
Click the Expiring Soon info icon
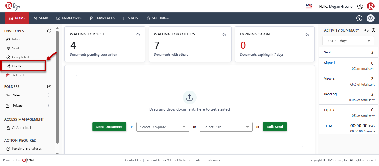click(307, 35)
